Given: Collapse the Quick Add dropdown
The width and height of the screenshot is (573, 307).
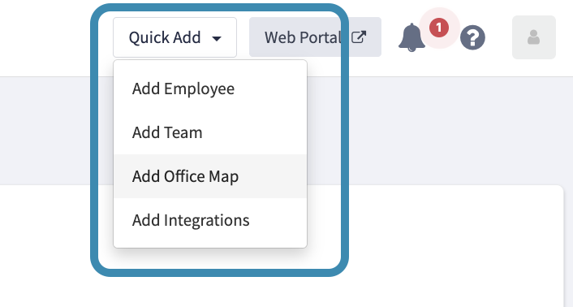Looking at the screenshot, I should (x=174, y=37).
